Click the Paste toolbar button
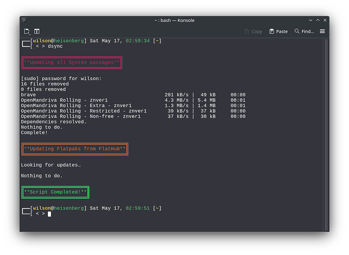 (279, 32)
